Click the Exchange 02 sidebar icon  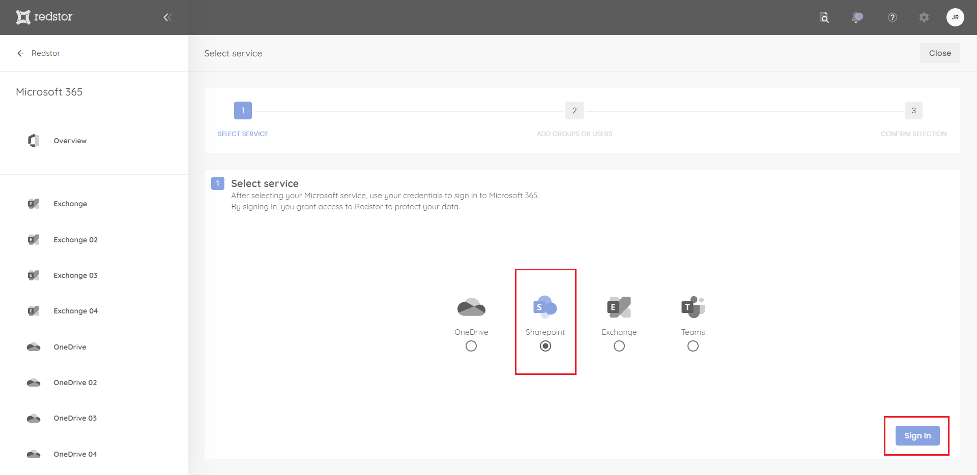click(x=34, y=240)
